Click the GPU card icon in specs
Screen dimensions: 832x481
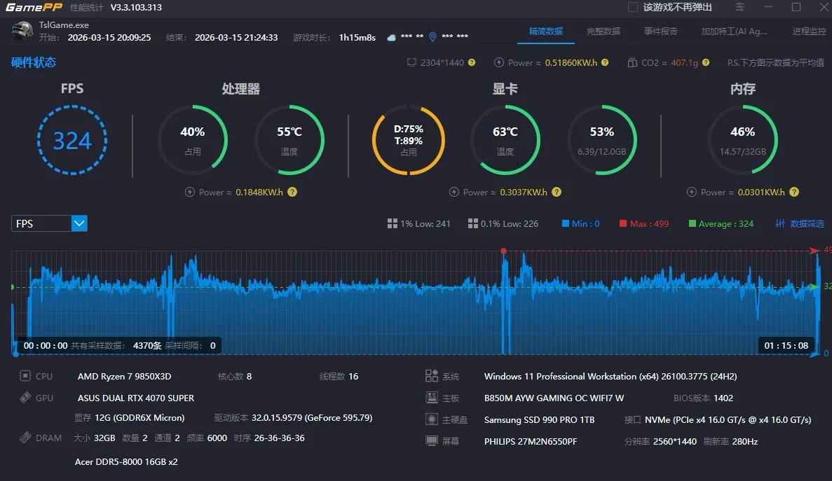point(25,397)
